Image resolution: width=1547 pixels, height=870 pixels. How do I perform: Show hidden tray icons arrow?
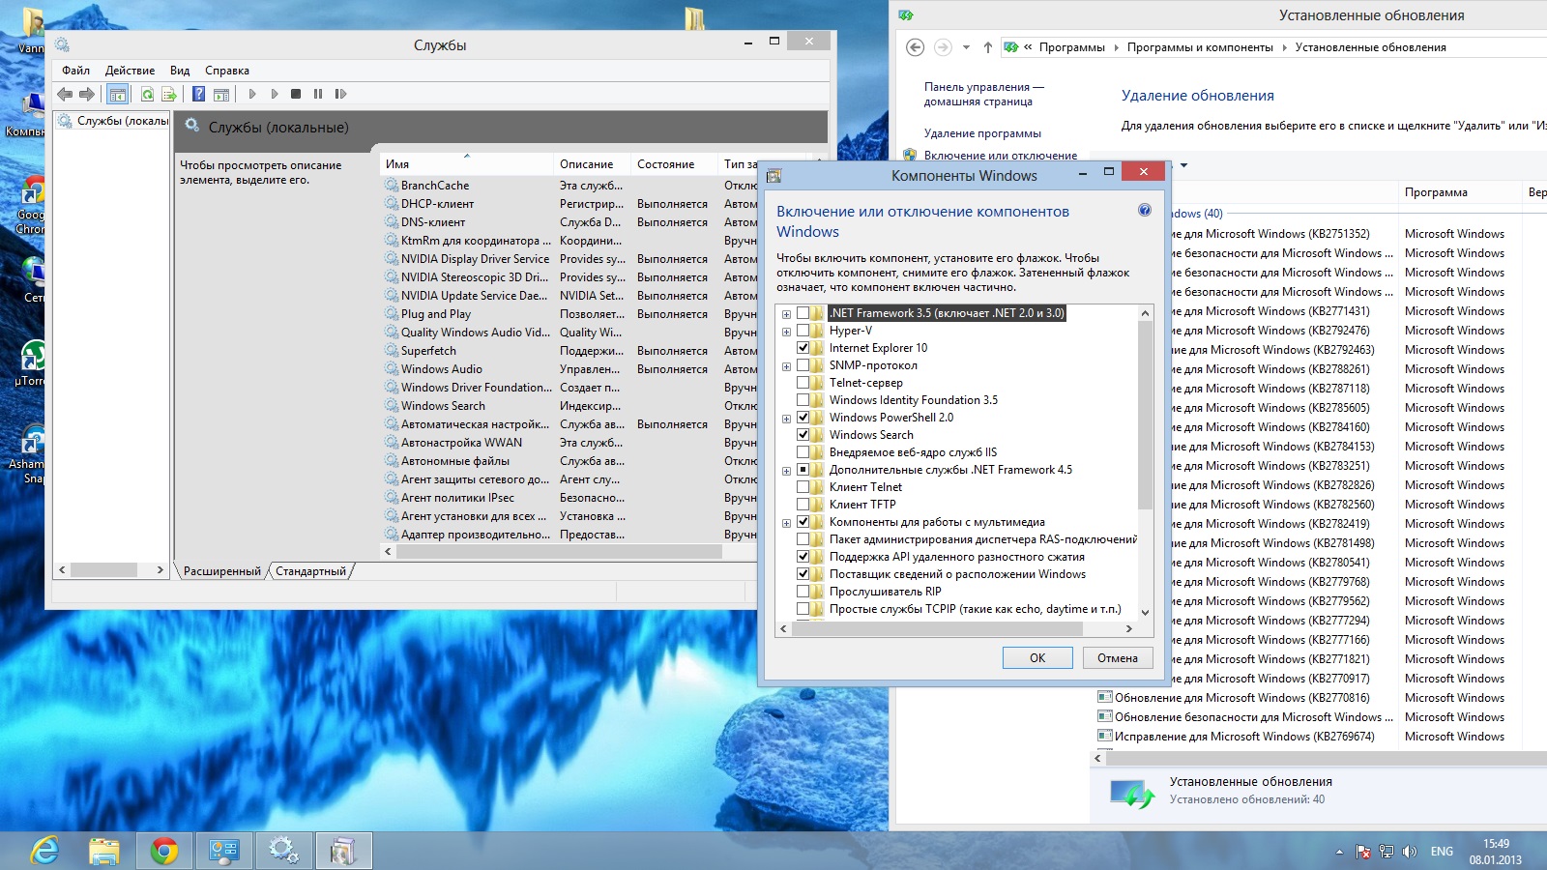tap(1339, 852)
